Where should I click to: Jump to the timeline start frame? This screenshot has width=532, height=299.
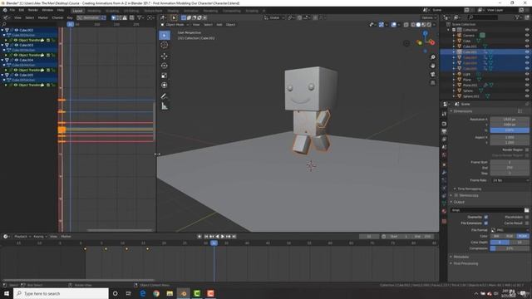point(206,236)
